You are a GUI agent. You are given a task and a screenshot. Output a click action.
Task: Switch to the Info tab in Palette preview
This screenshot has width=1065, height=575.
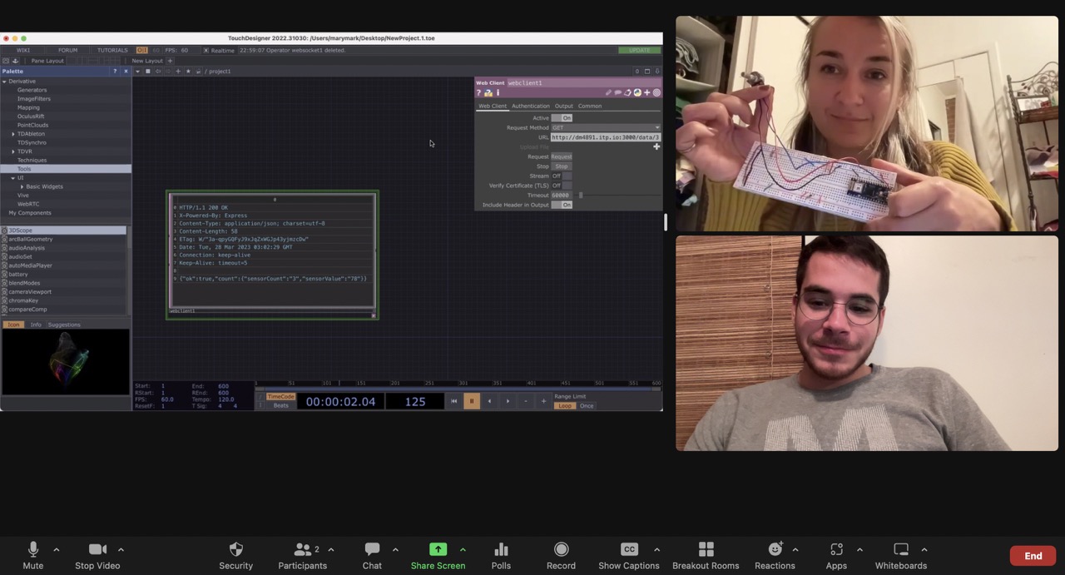(36, 325)
